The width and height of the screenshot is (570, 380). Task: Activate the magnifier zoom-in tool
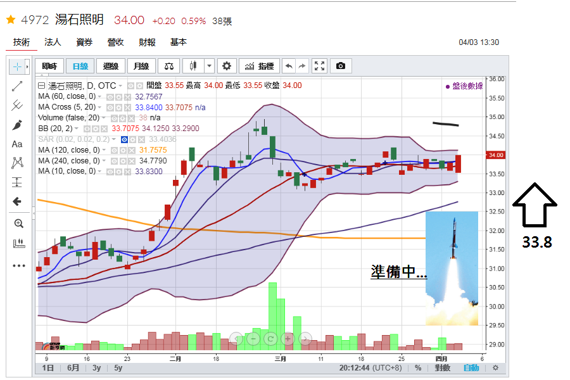(x=18, y=224)
